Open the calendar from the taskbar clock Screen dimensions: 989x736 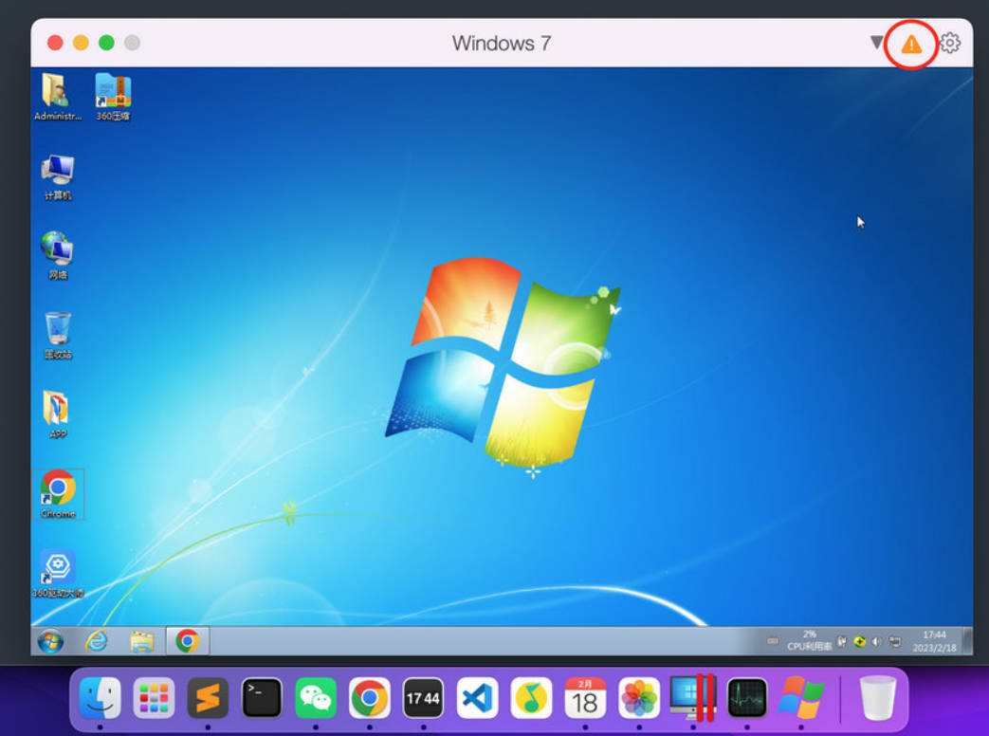(x=934, y=642)
